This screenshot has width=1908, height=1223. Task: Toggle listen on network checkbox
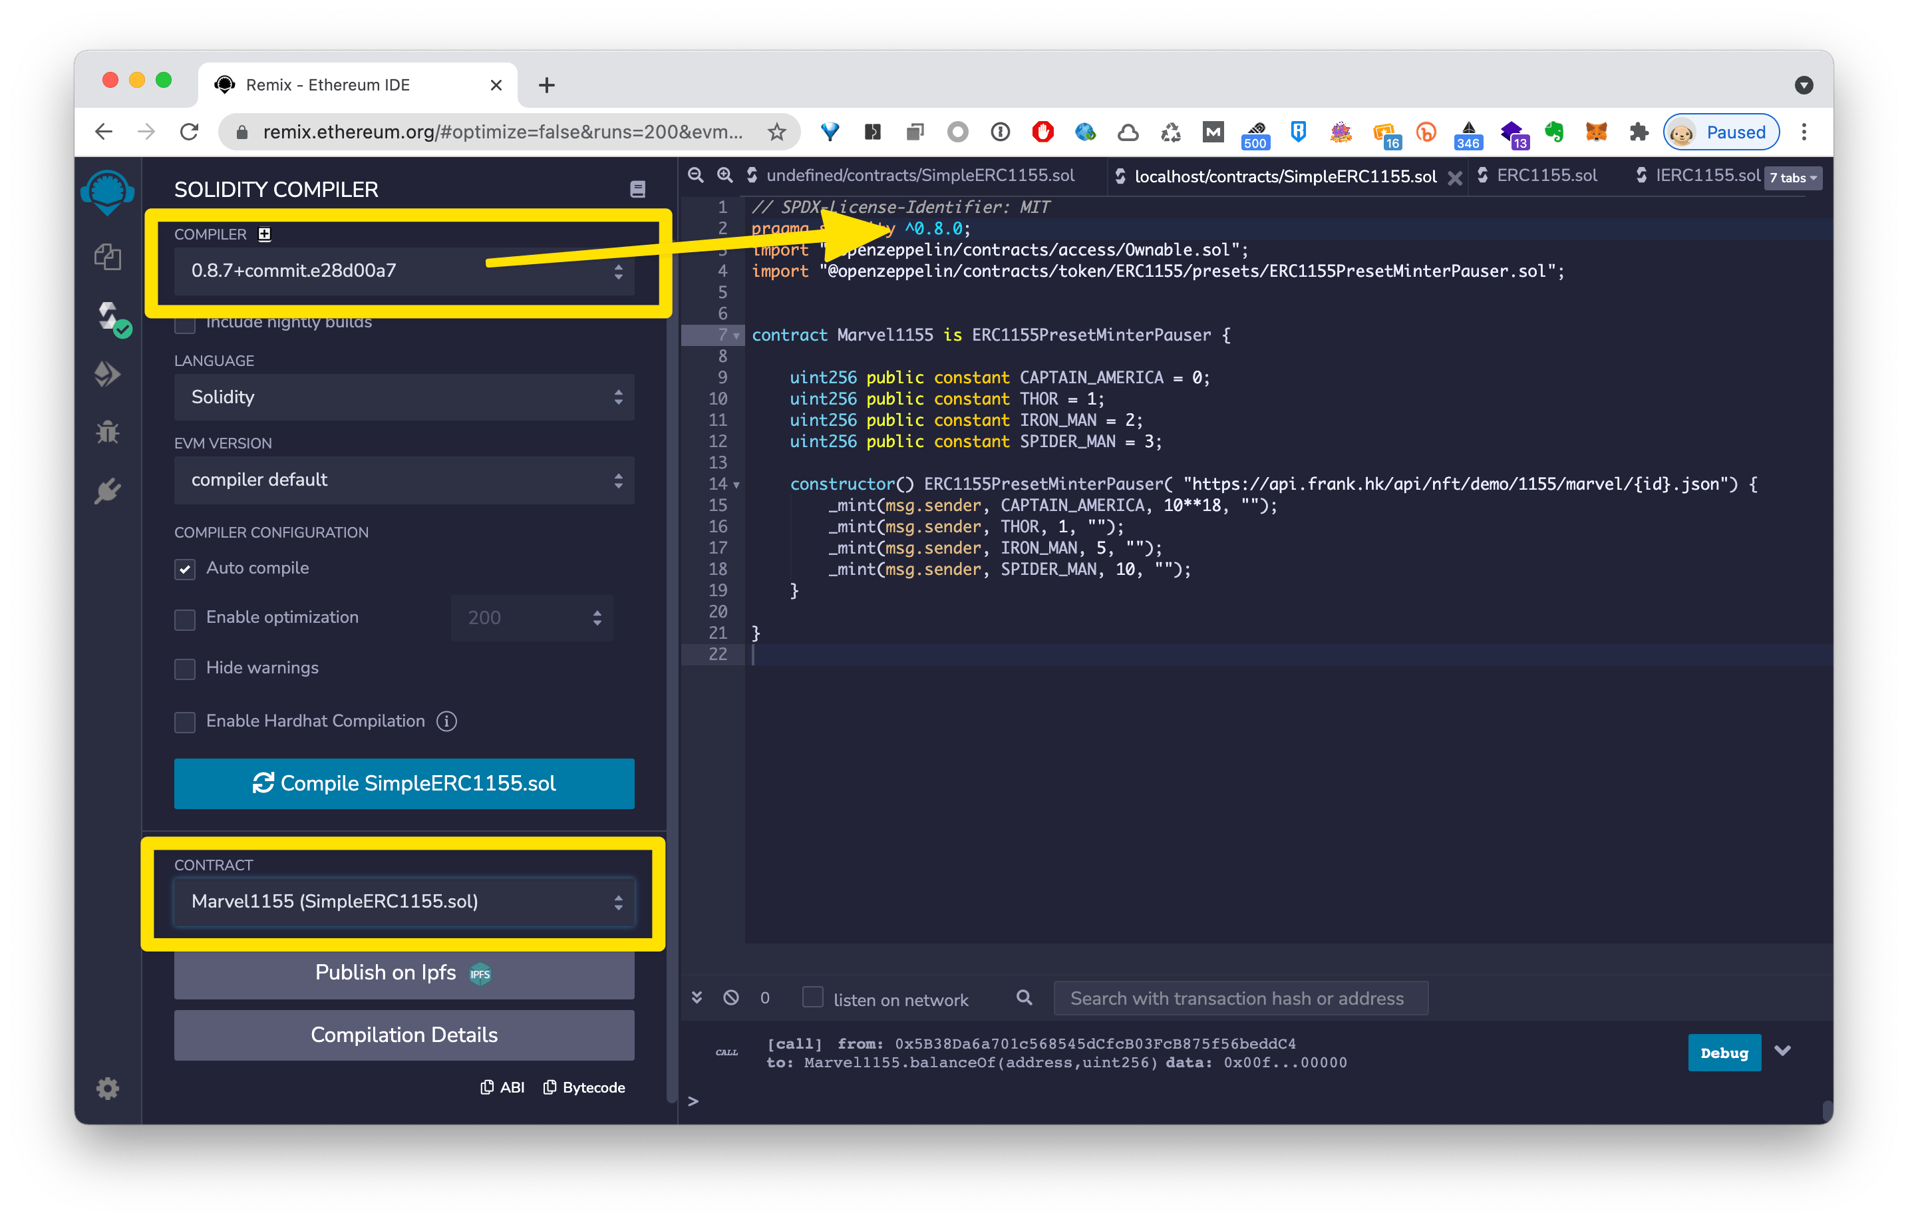(812, 997)
